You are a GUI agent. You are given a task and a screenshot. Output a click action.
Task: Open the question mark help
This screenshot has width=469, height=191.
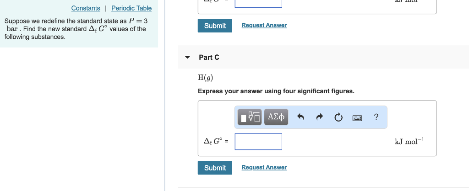coord(376,117)
